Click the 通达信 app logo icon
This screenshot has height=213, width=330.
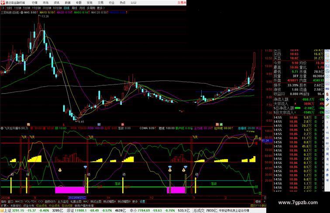tap(3, 3)
